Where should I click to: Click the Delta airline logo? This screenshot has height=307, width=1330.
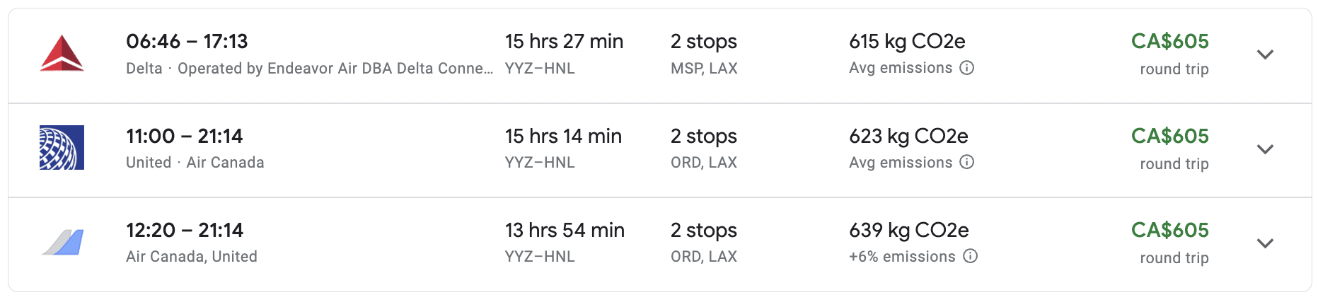click(62, 54)
